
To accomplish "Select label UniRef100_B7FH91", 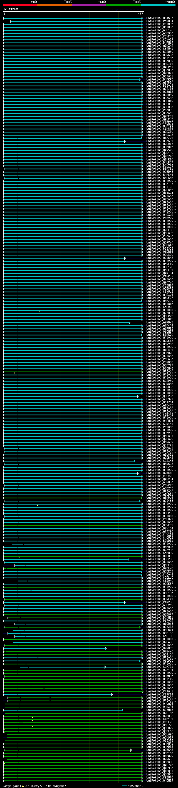I will 160,74.
